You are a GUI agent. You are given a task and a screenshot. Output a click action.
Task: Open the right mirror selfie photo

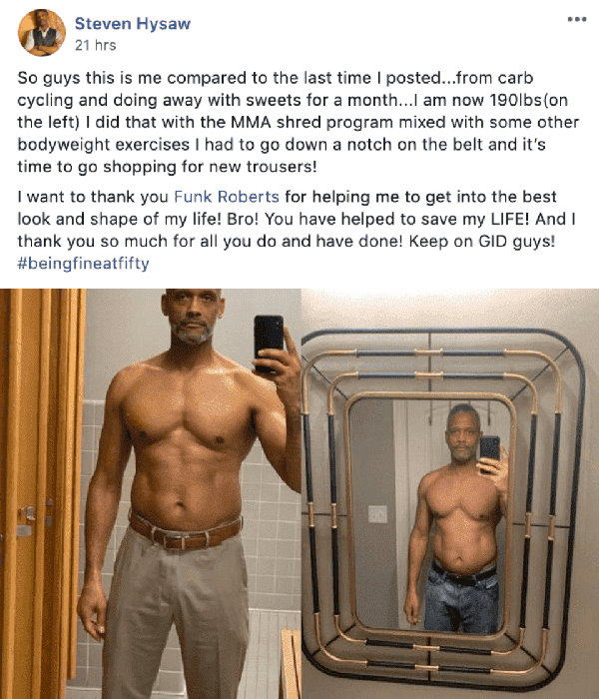450,493
